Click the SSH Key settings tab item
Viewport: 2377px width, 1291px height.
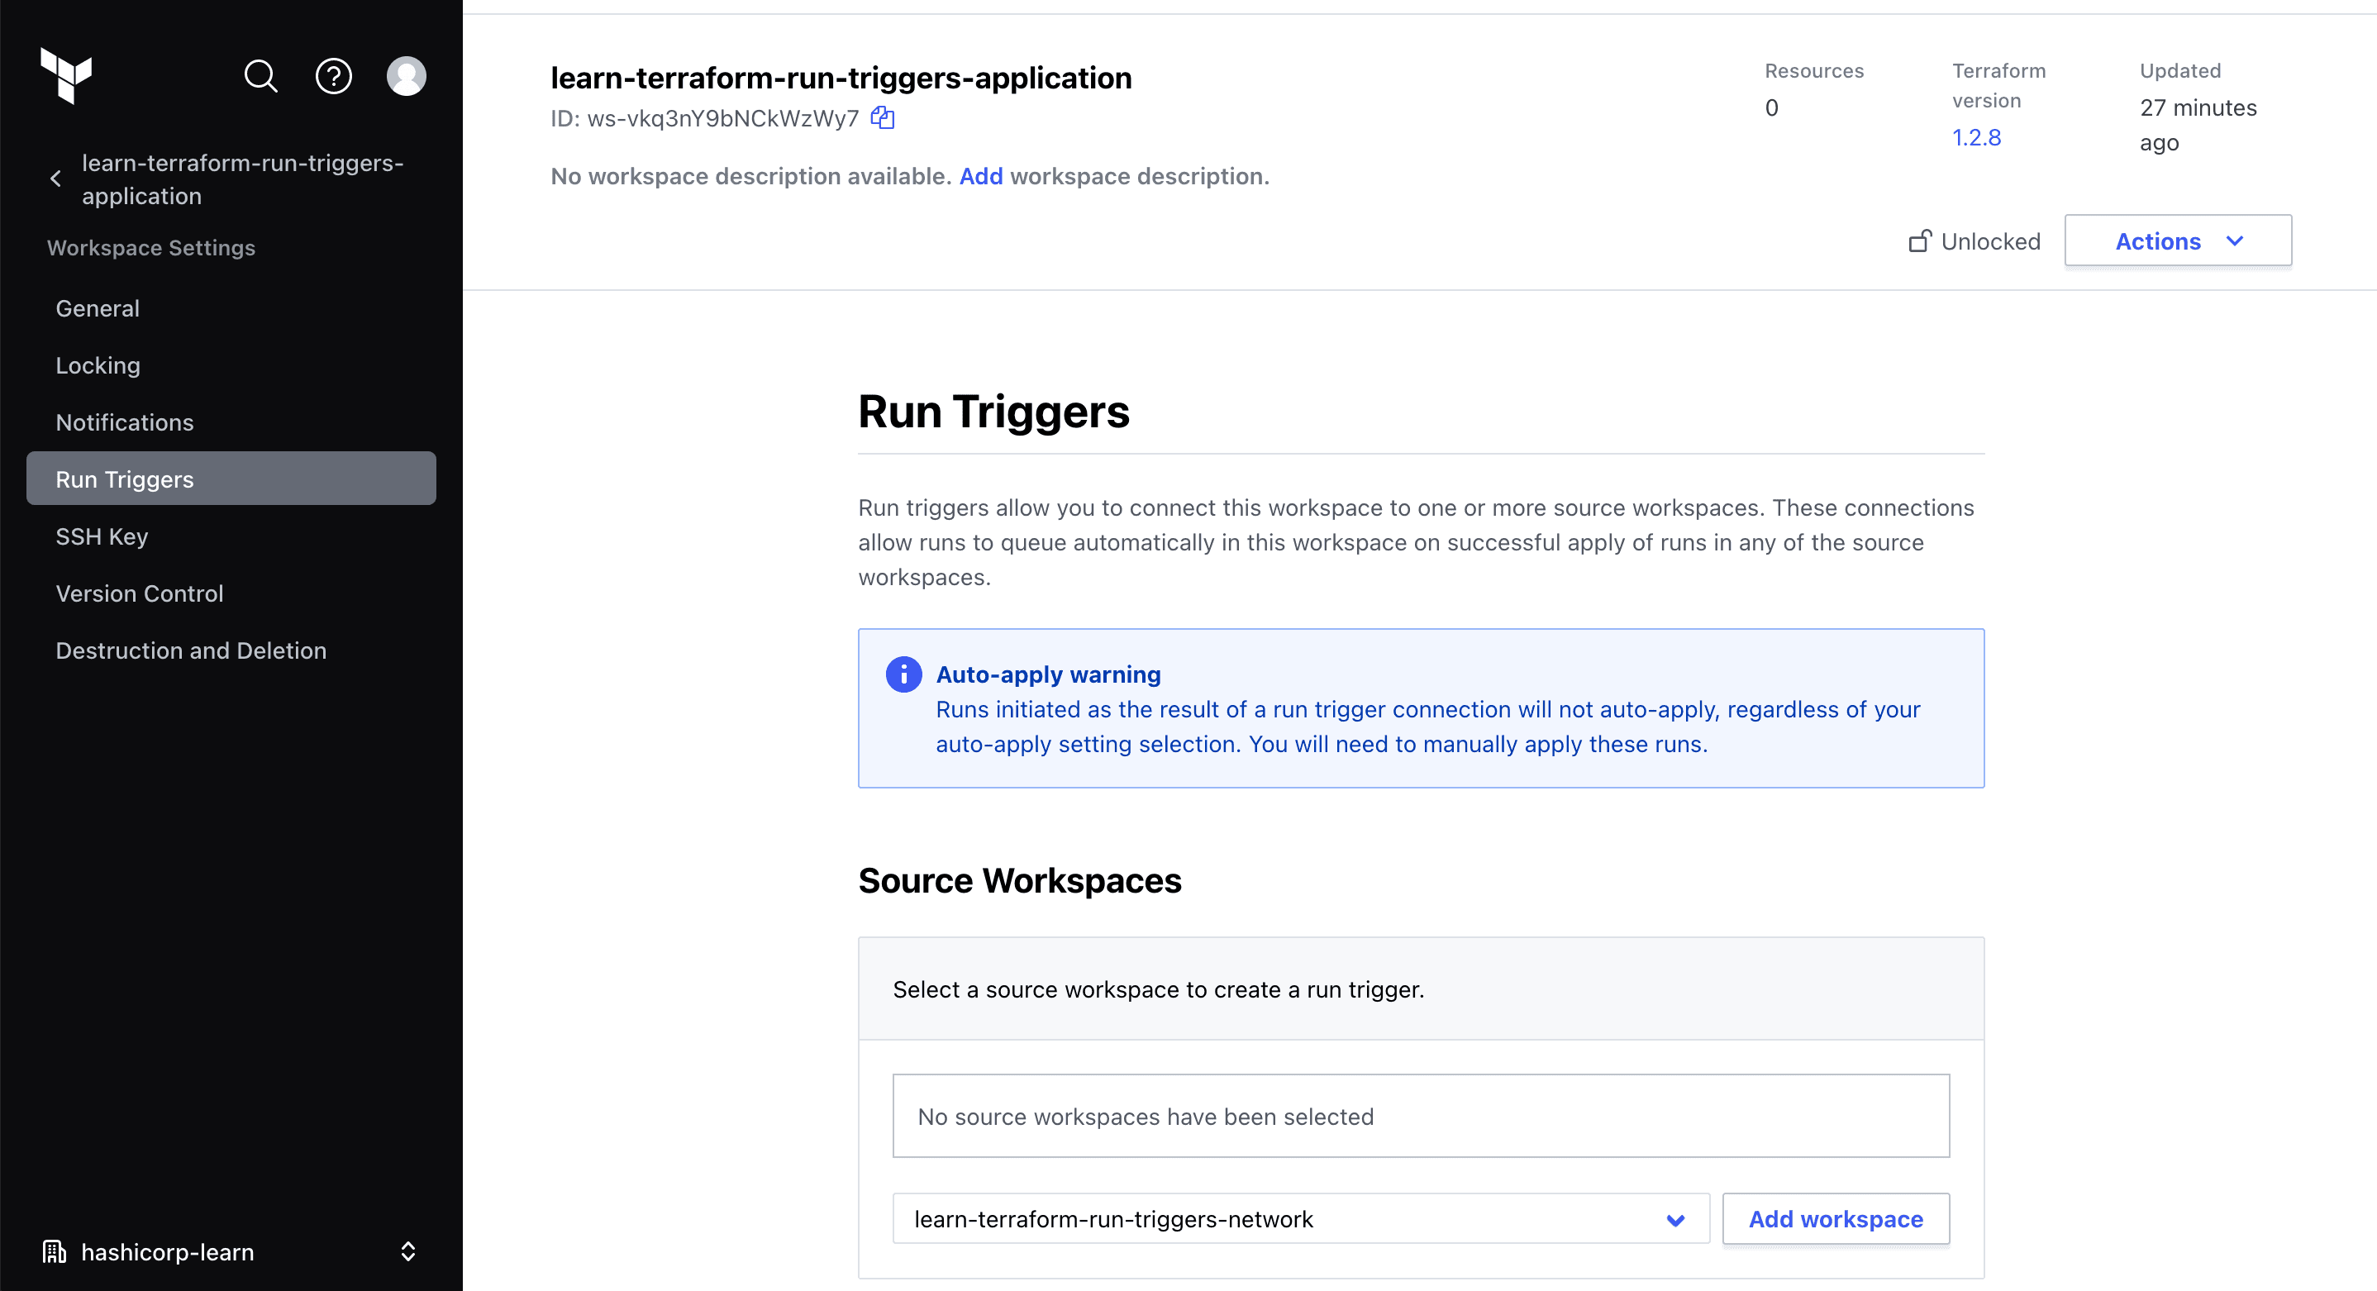click(x=102, y=536)
